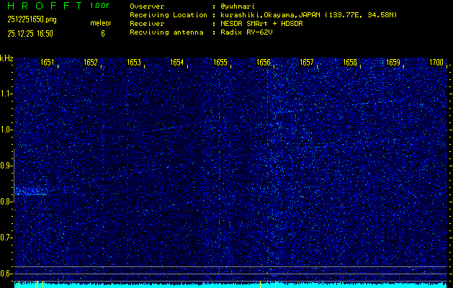
Task: Select the 0.8 kHz axis label
Action: click(x=6, y=202)
